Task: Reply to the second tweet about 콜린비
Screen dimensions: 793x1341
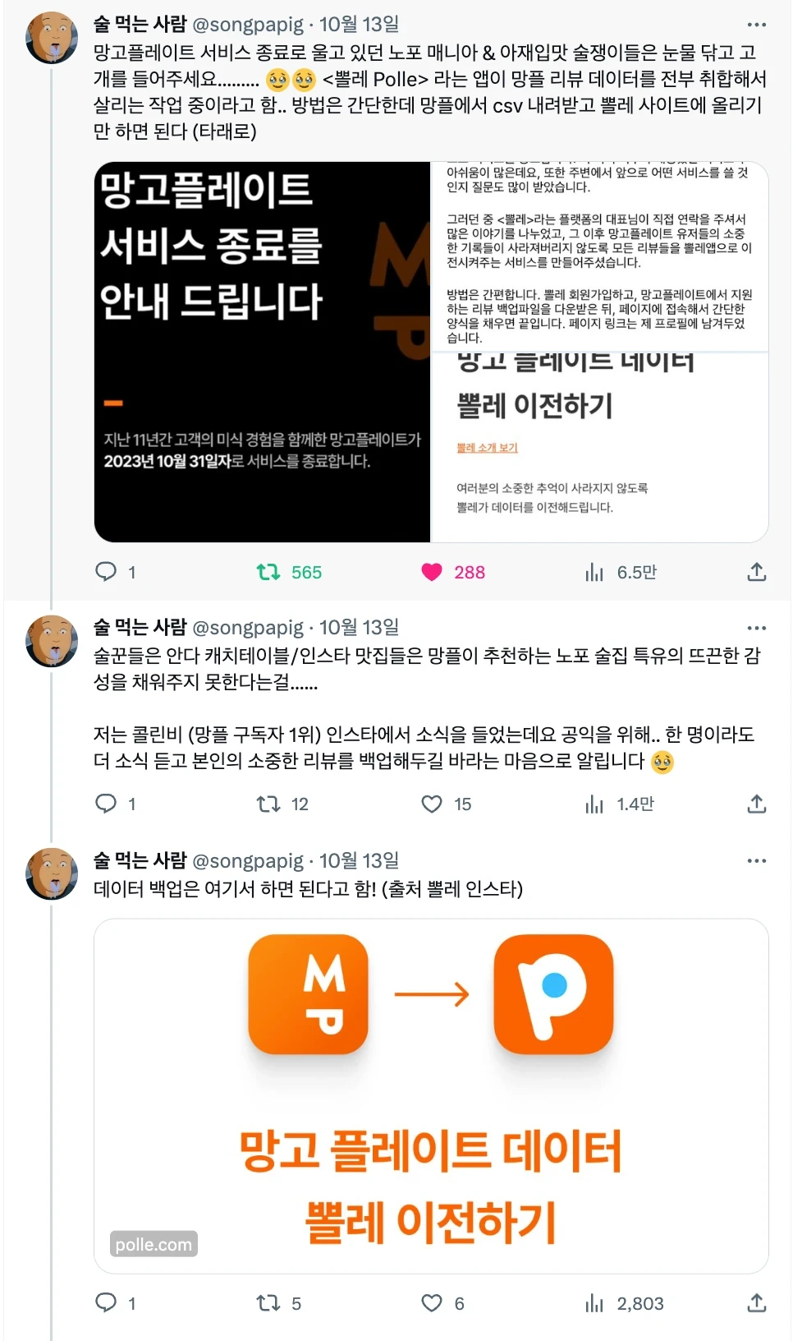Action: tap(106, 804)
